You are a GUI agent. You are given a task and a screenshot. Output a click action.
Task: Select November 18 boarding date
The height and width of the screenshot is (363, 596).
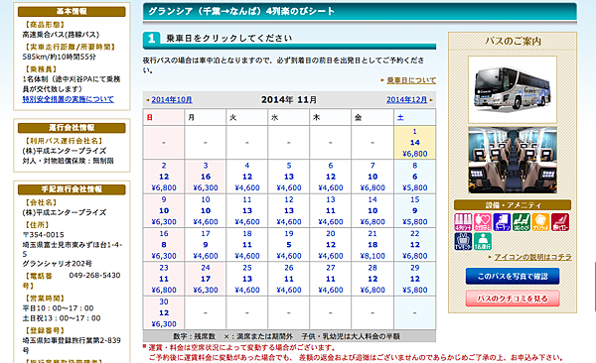247,245
